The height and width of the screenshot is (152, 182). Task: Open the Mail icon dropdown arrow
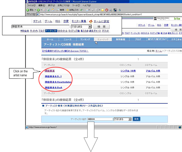(89, 10)
